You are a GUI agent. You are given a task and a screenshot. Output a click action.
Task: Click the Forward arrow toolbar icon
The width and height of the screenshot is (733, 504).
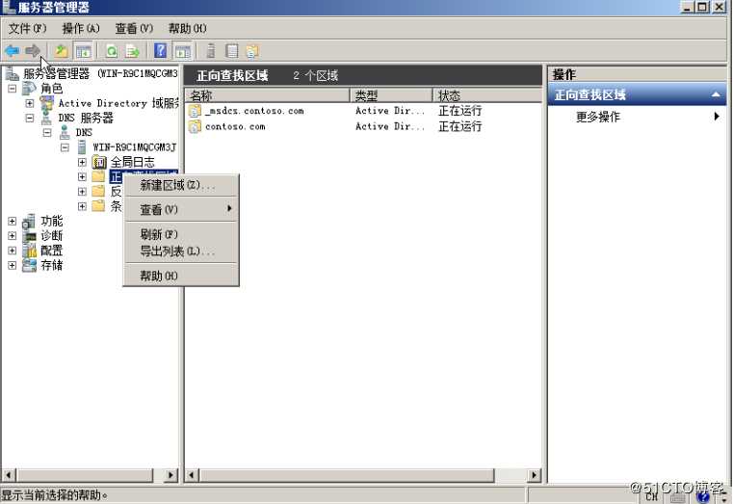point(32,50)
